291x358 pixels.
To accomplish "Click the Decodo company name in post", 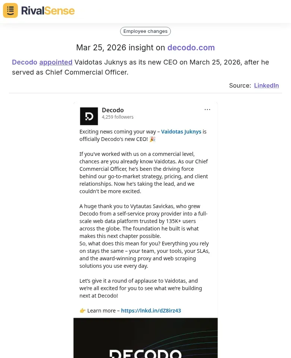I will [x=113, y=110].
